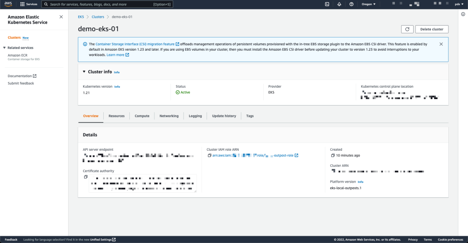Click inside the Certificate authority text box
468x243 pixels.
click(143, 183)
